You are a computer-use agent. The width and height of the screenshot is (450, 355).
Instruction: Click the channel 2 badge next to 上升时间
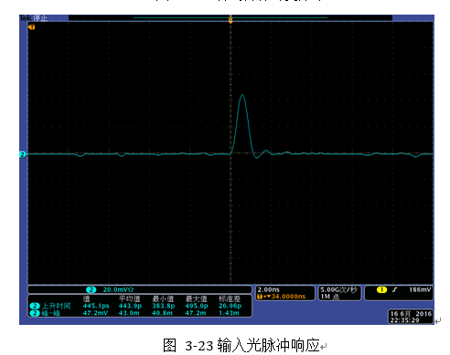35,306
